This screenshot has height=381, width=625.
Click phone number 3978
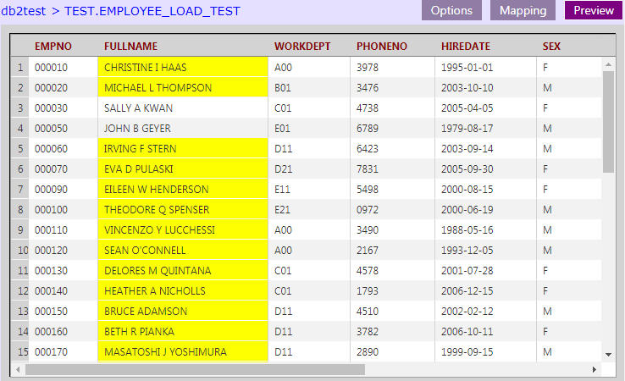click(367, 68)
